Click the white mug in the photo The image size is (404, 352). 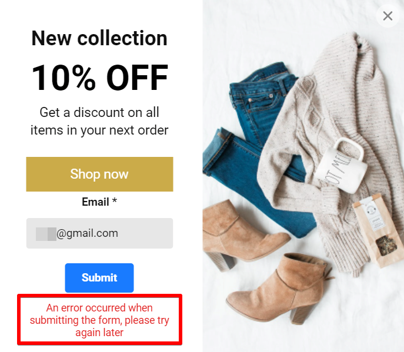340,166
